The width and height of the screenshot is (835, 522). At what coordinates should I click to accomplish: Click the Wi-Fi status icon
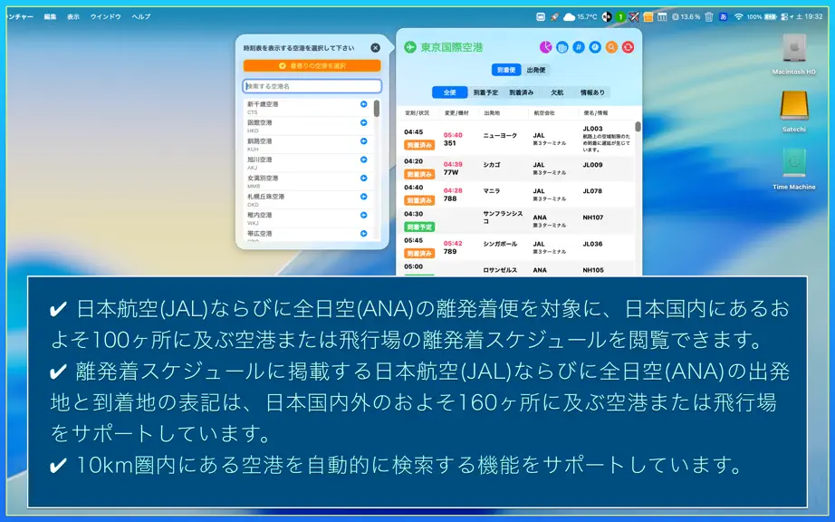coord(739,17)
